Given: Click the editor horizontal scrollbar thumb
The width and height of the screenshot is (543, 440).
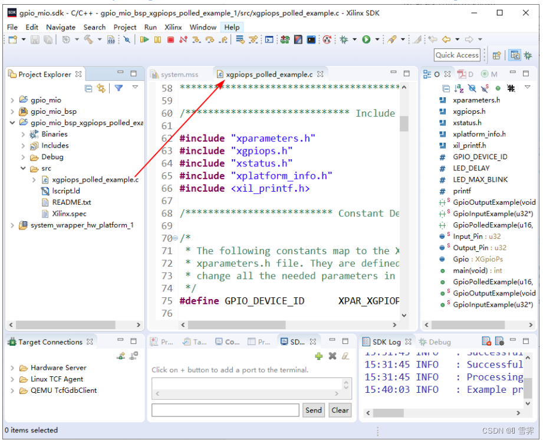Looking at the screenshot, I should click(236, 324).
